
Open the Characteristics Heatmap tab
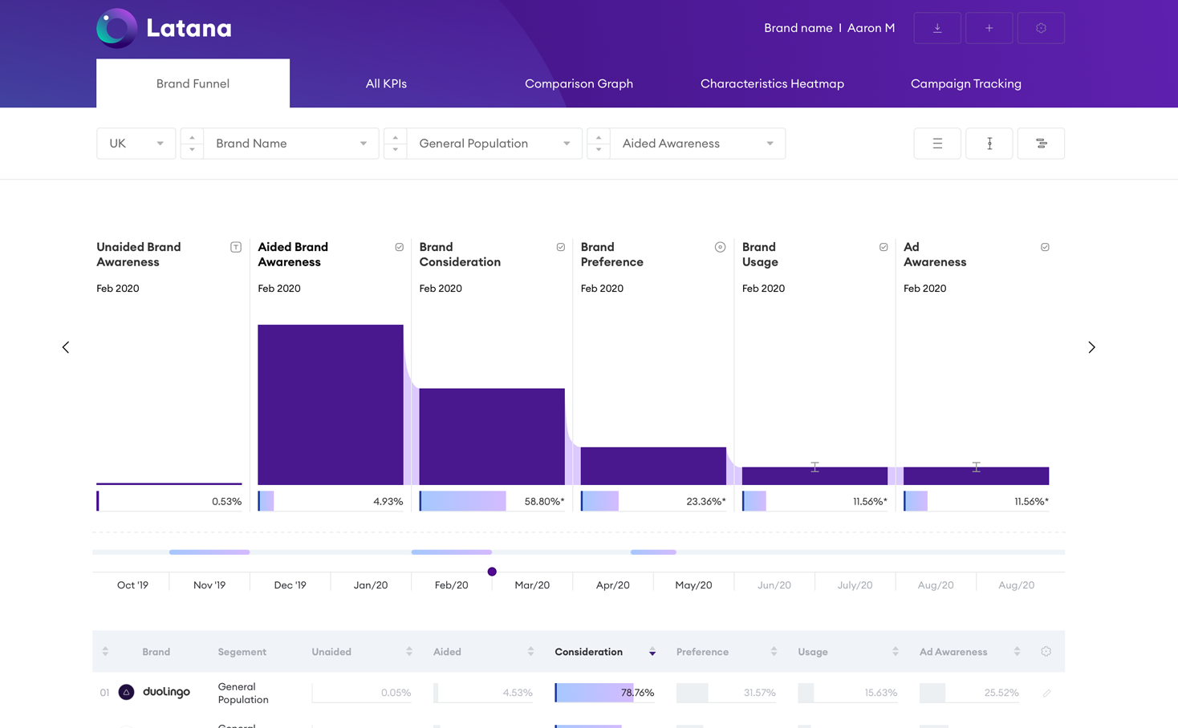[x=772, y=83]
